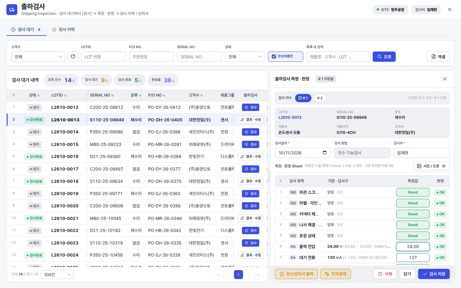Image resolution: width=461 pixels, height=288 pixels.
Task: Click 결과·수정 button for L2610-0016
Action: [250, 156]
